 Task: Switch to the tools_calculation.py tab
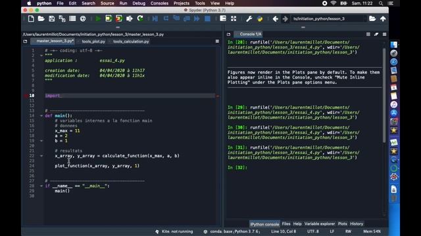click(x=131, y=41)
